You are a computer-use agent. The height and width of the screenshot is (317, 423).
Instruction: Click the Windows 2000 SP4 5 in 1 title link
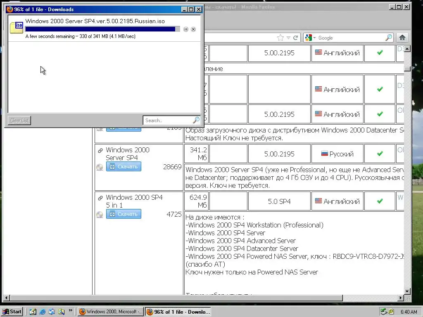pos(134,201)
